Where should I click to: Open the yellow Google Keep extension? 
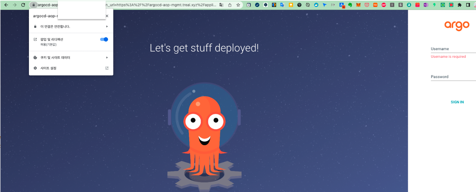[x=291, y=5]
